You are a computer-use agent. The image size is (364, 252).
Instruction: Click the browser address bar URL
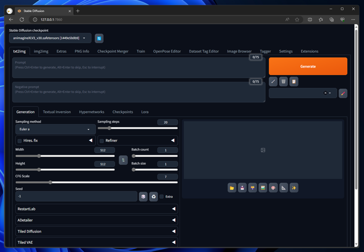pos(51,20)
